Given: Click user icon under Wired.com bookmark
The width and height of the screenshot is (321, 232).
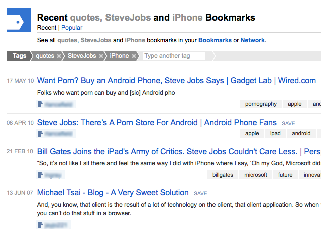Looking at the screenshot, I should click(41, 104).
